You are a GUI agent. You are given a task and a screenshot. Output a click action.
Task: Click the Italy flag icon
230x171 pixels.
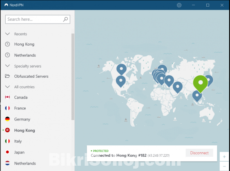pyautogui.click(x=7, y=141)
